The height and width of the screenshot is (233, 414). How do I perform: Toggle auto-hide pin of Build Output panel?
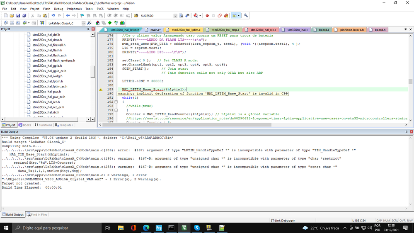[x=407, y=131]
